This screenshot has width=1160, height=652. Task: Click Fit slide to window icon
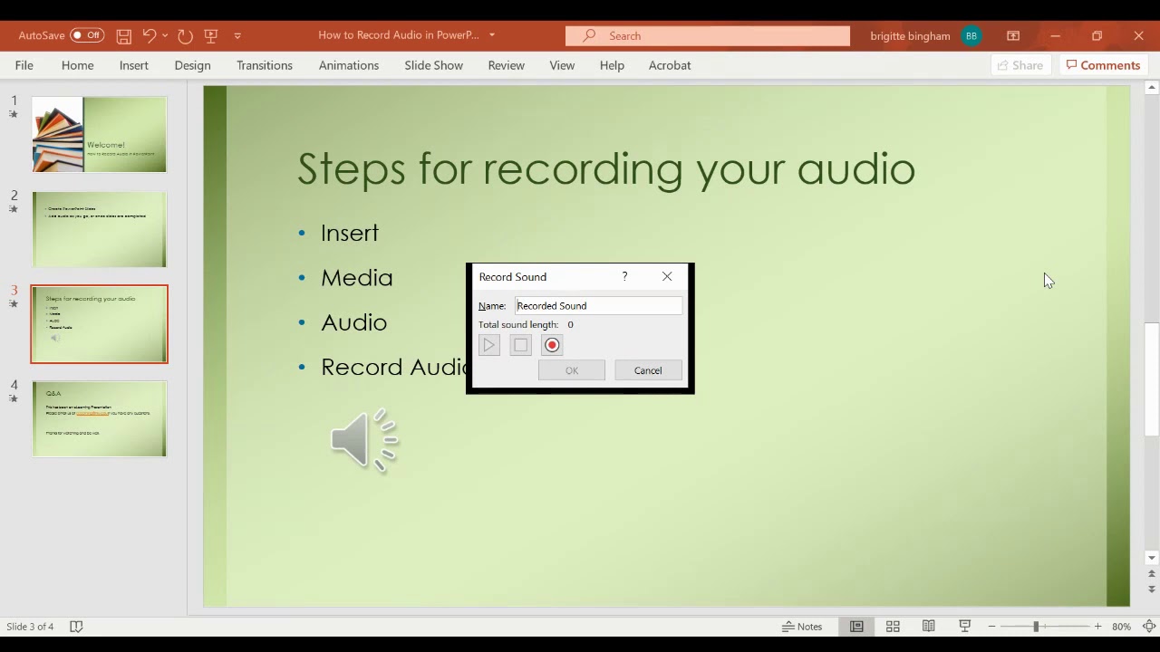pos(1149,627)
